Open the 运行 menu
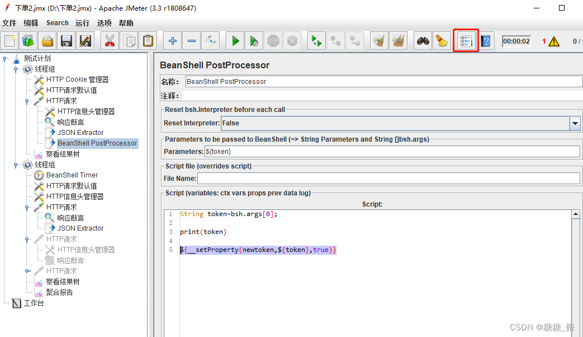The width and height of the screenshot is (583, 337). (82, 23)
